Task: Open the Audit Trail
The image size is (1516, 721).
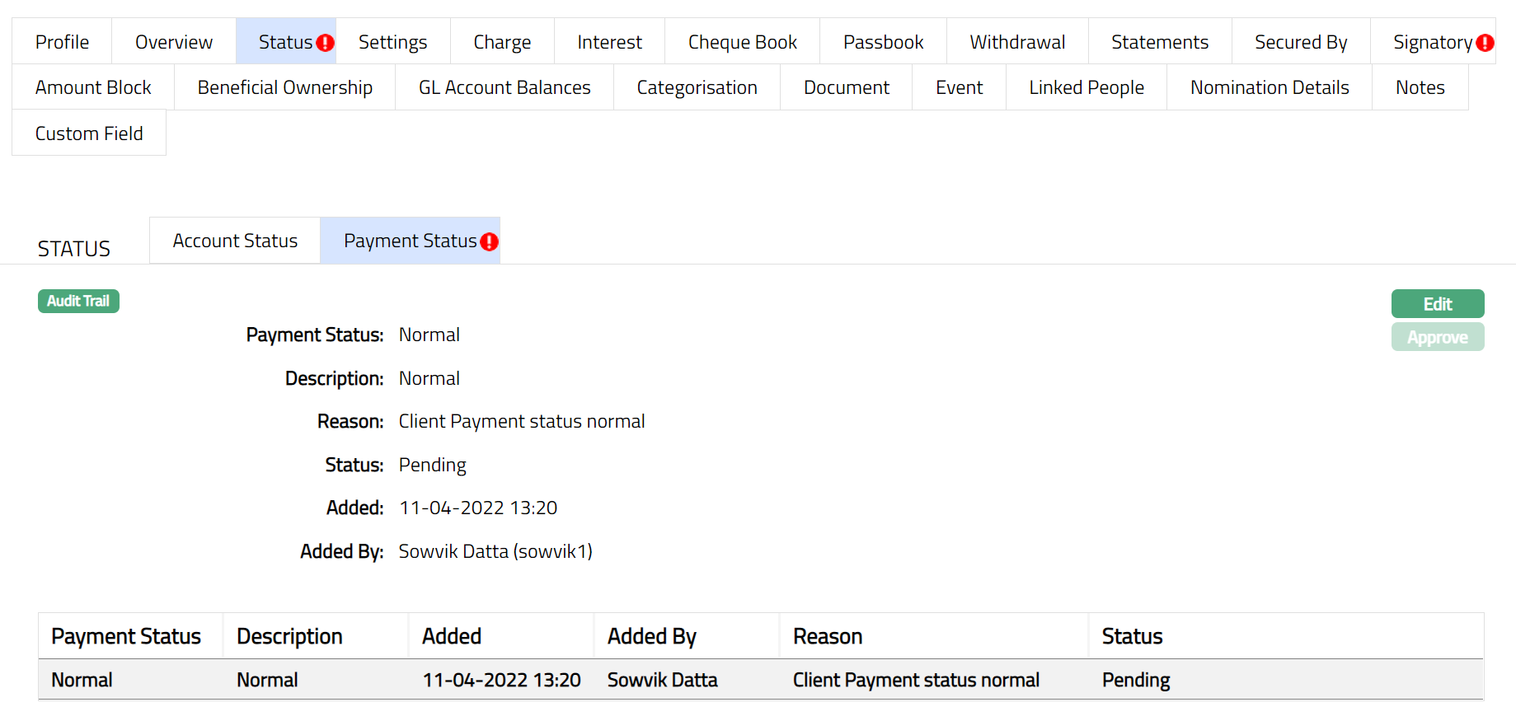Action: [x=78, y=302]
